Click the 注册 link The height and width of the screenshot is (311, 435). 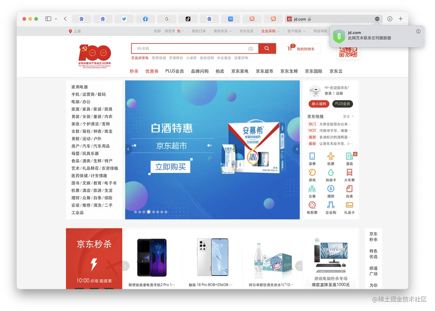click(x=340, y=93)
